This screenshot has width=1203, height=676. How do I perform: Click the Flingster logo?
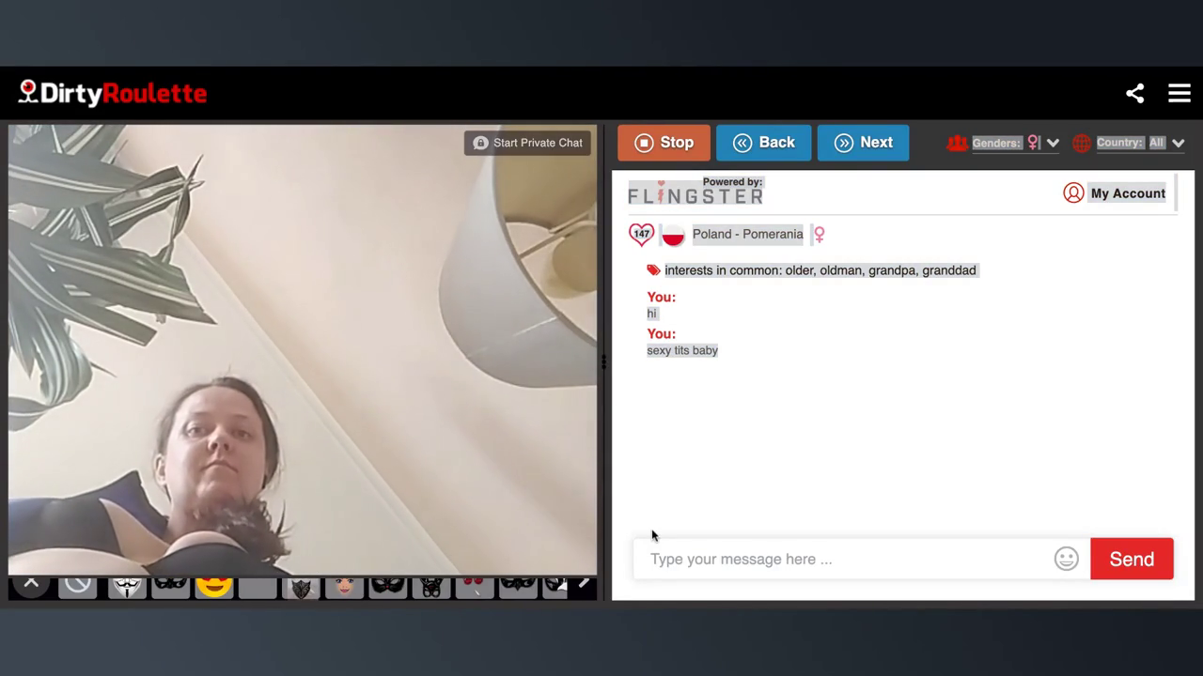pos(695,192)
